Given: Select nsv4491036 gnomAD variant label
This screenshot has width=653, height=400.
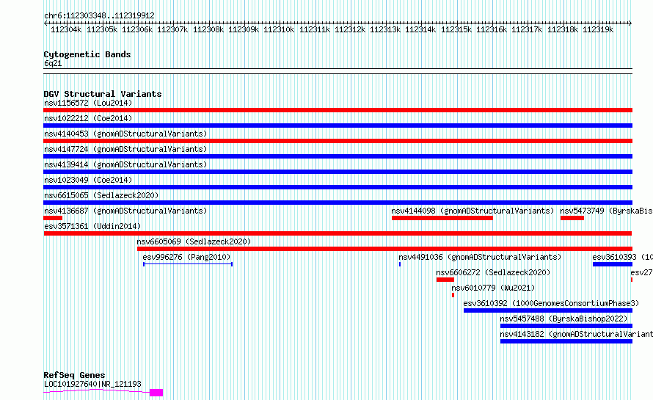Looking at the screenshot, I should click(480, 257).
